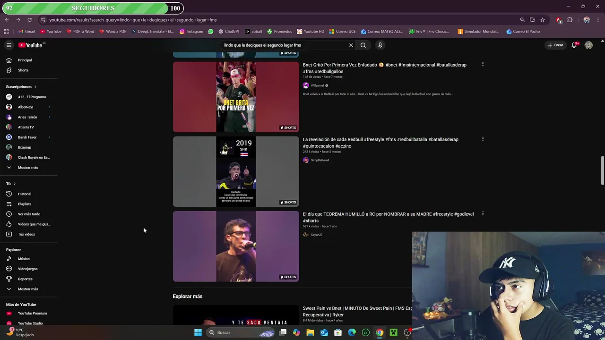Viewport: 605px width, 340px height.
Task: Open Sweet Pain vs Bnet video title
Action: pyautogui.click(x=357, y=312)
